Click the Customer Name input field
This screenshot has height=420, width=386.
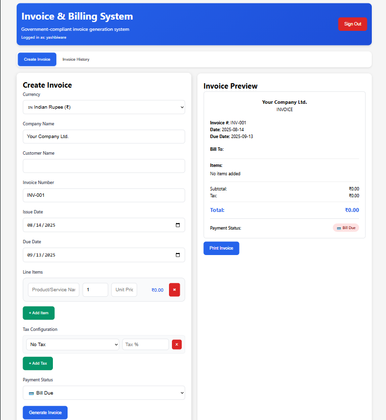pyautogui.click(x=104, y=165)
